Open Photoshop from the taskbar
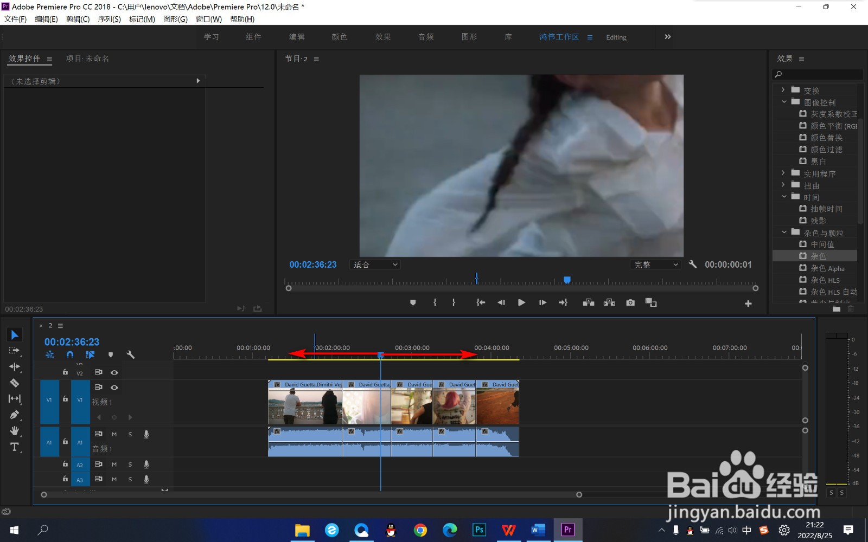 pos(479,530)
